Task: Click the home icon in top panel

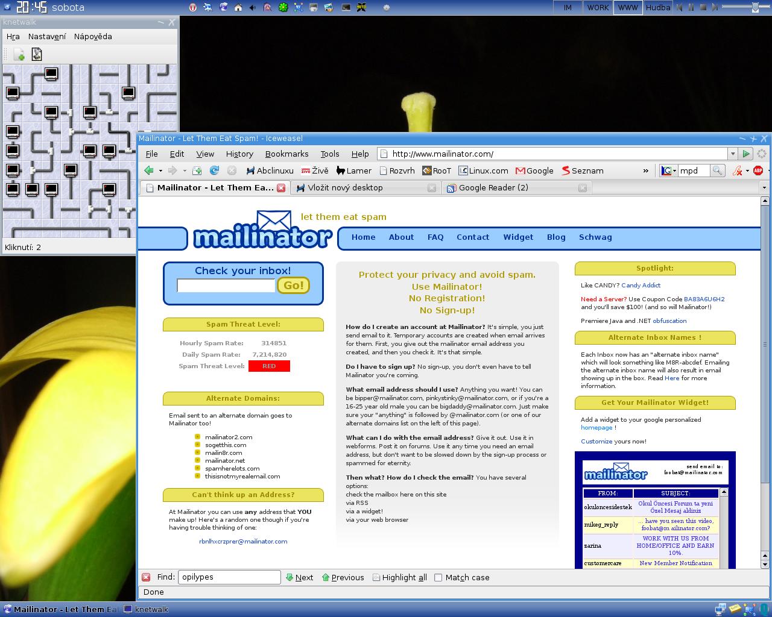Action: 238,7
